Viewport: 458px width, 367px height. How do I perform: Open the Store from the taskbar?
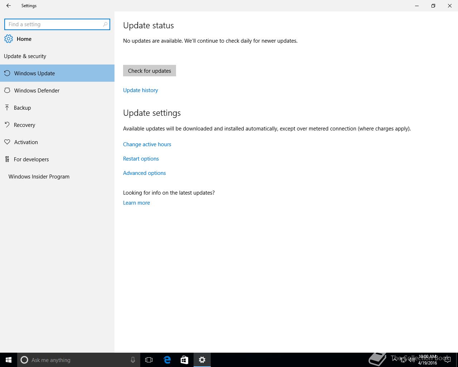(x=184, y=360)
